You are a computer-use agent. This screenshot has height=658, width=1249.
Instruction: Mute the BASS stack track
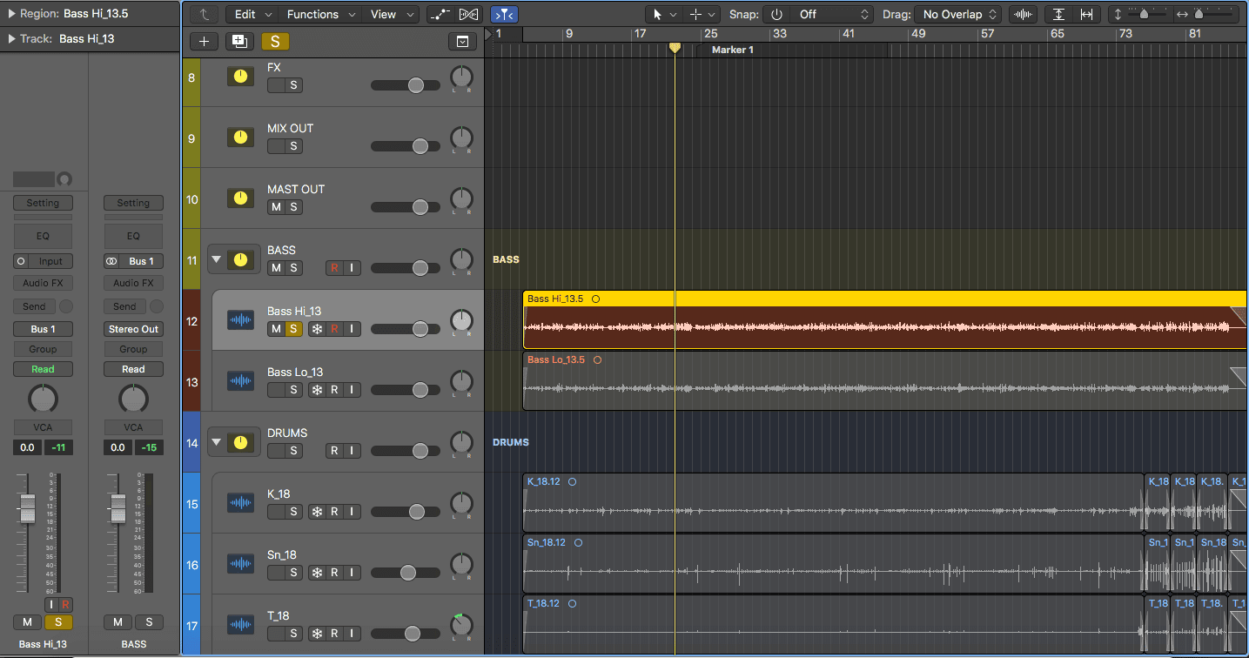276,268
